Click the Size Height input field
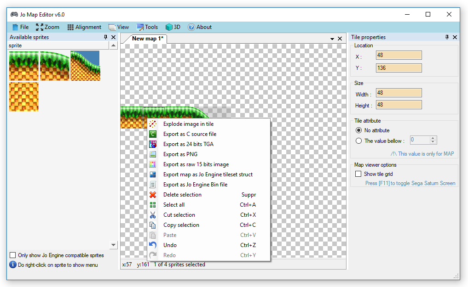Image resolution: width=468 pixels, height=287 pixels. [399, 105]
